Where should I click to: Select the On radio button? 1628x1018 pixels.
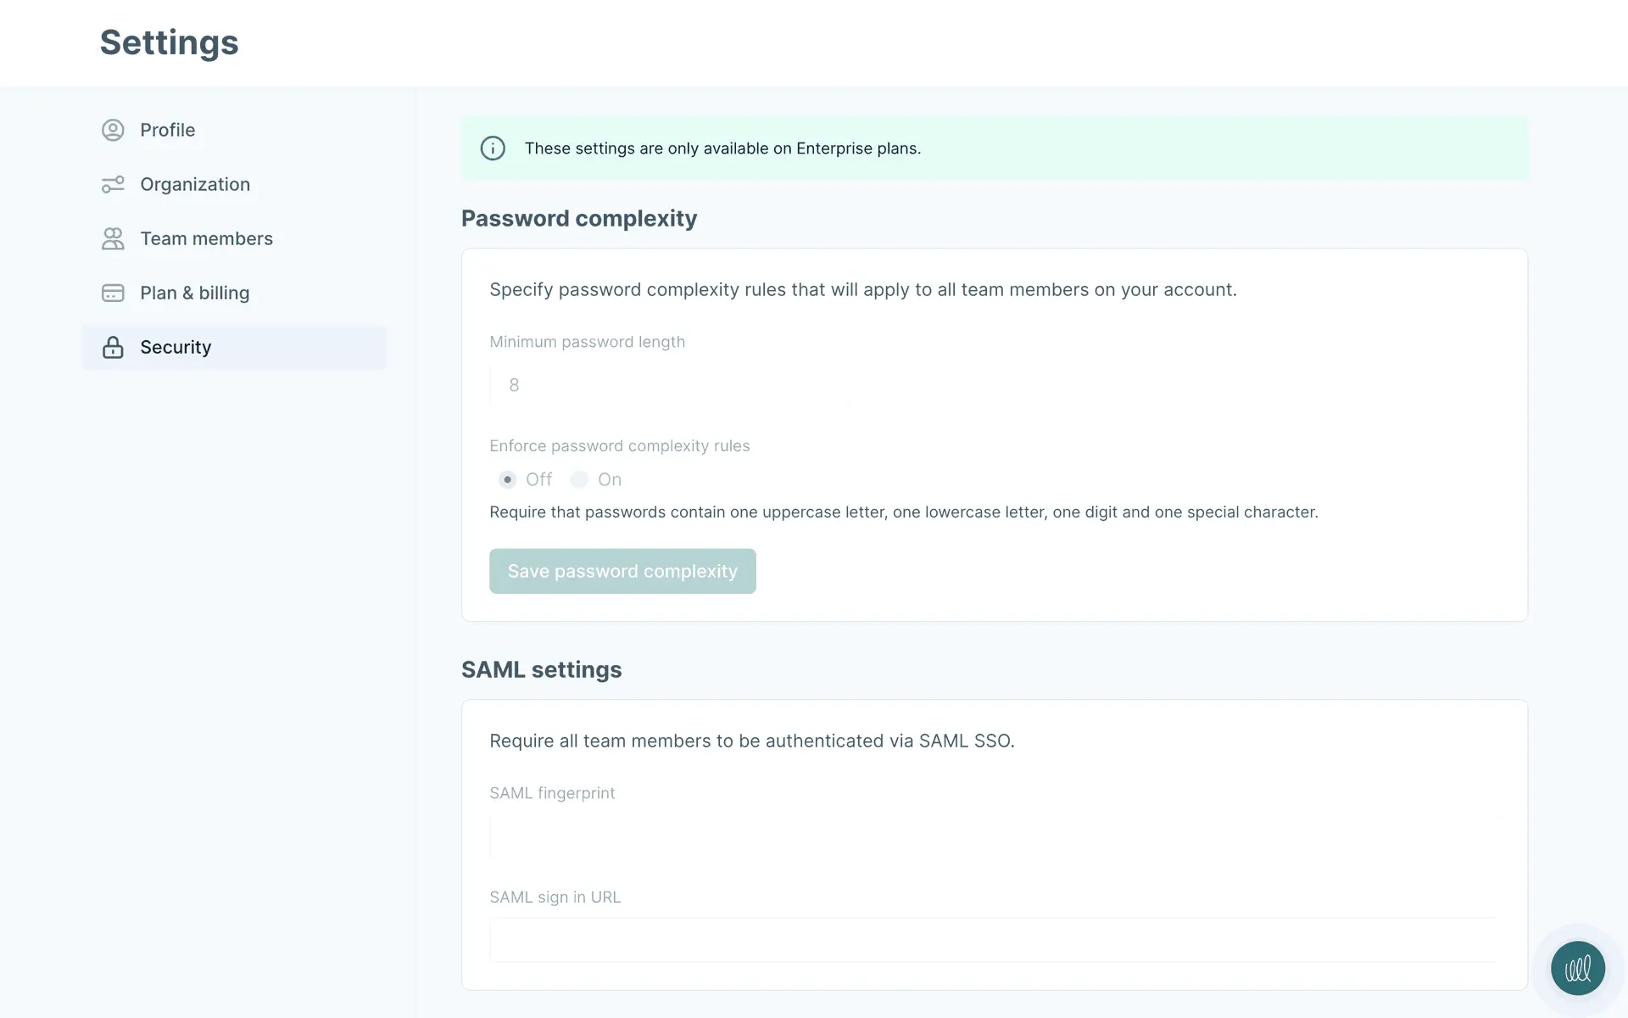coord(579,479)
